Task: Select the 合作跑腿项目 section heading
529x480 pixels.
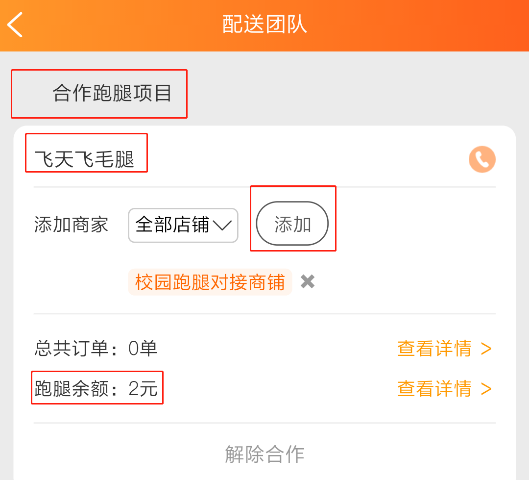Action: tap(112, 93)
